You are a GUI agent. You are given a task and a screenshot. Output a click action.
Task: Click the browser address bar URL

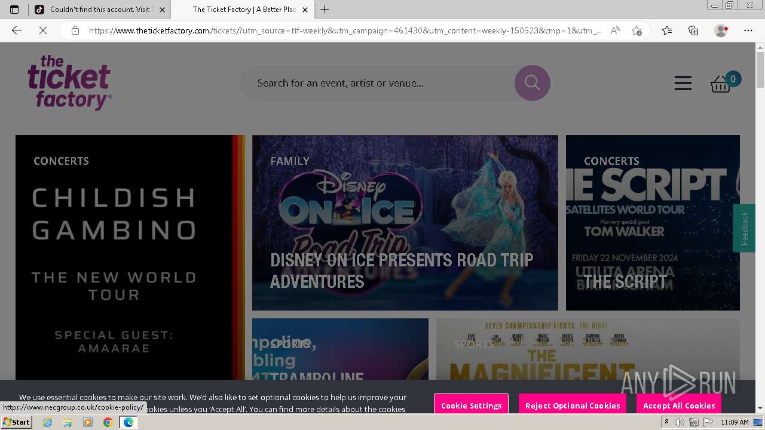pos(345,30)
